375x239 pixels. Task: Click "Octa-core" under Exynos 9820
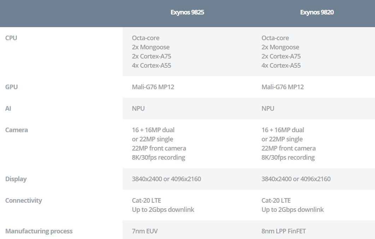(x=275, y=38)
